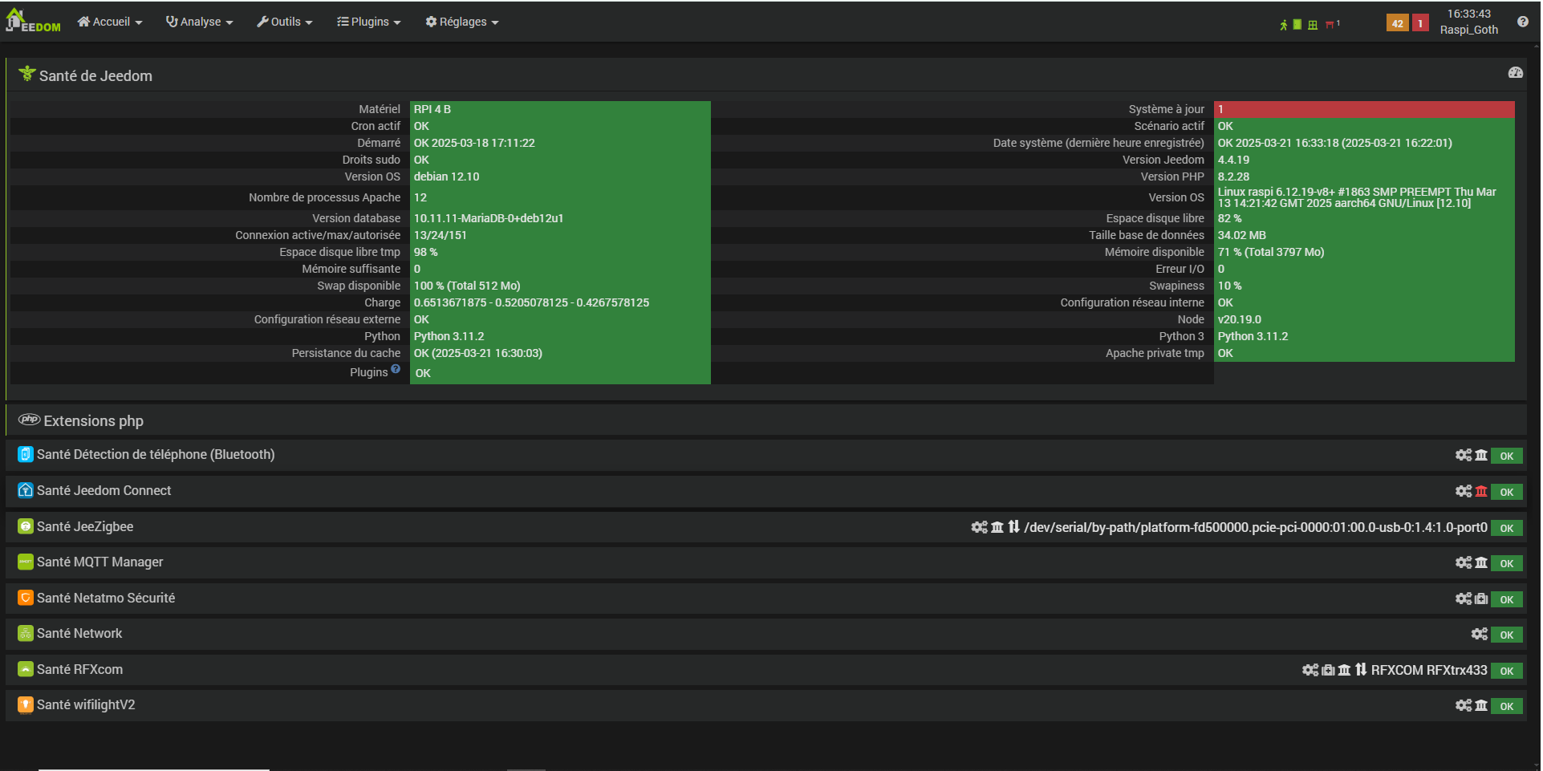Click the RPI 4 B hardware value
The height and width of the screenshot is (771, 1543).
(x=432, y=109)
